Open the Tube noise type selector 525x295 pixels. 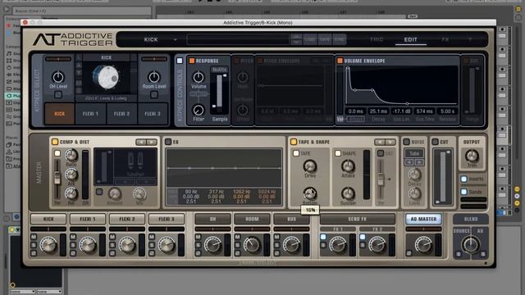pyautogui.click(x=414, y=153)
